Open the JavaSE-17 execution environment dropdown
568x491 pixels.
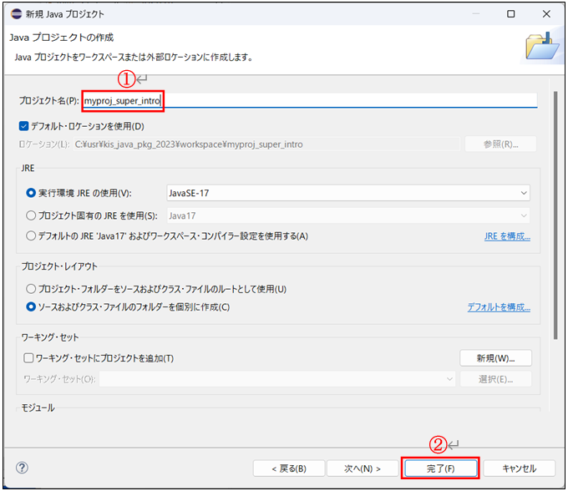pyautogui.click(x=348, y=193)
